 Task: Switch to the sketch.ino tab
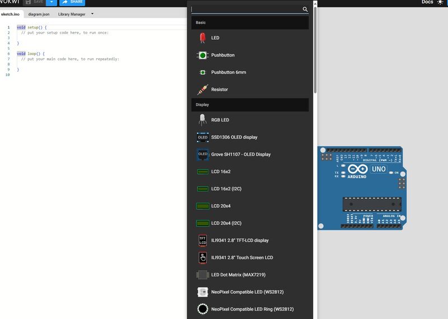(x=10, y=14)
